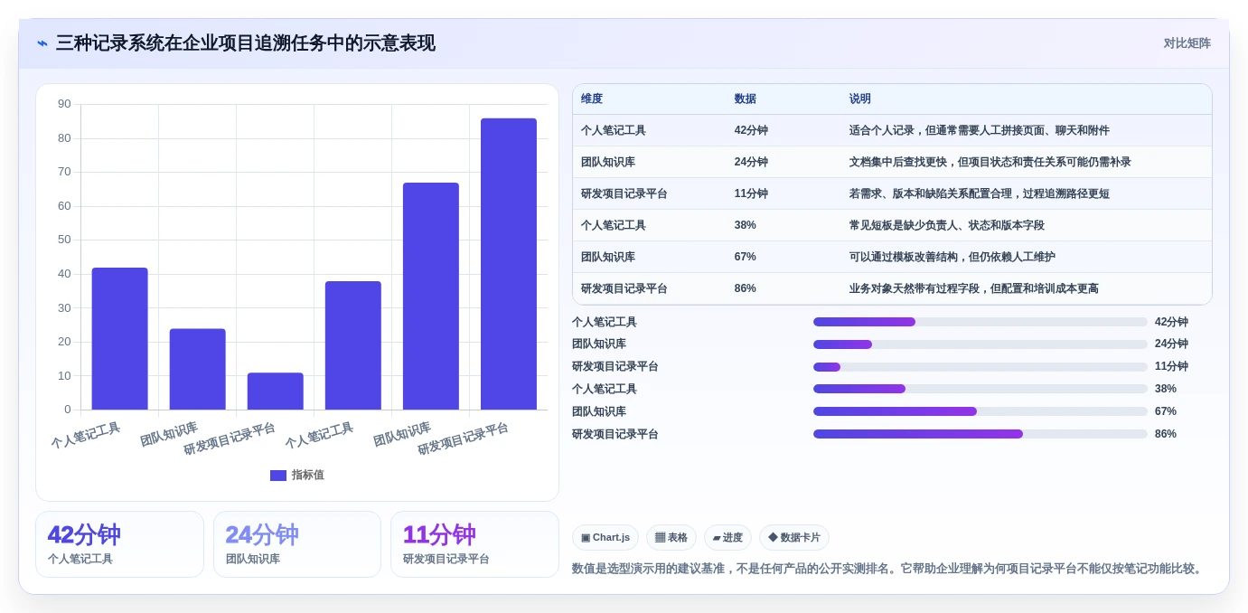Click the 对比矩阵 label in the header
Screen dimensions: 1248x613
pos(1187,43)
